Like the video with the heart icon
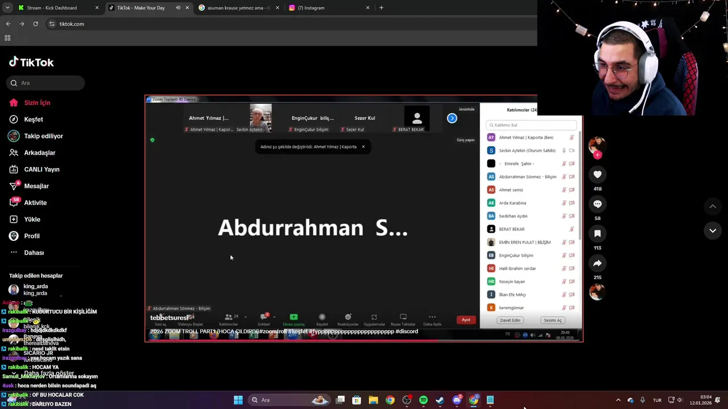Viewport: 728px width, 409px height. pos(597,174)
